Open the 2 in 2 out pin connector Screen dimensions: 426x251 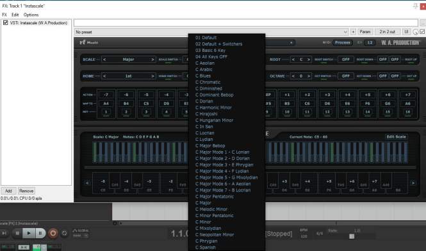point(388,32)
